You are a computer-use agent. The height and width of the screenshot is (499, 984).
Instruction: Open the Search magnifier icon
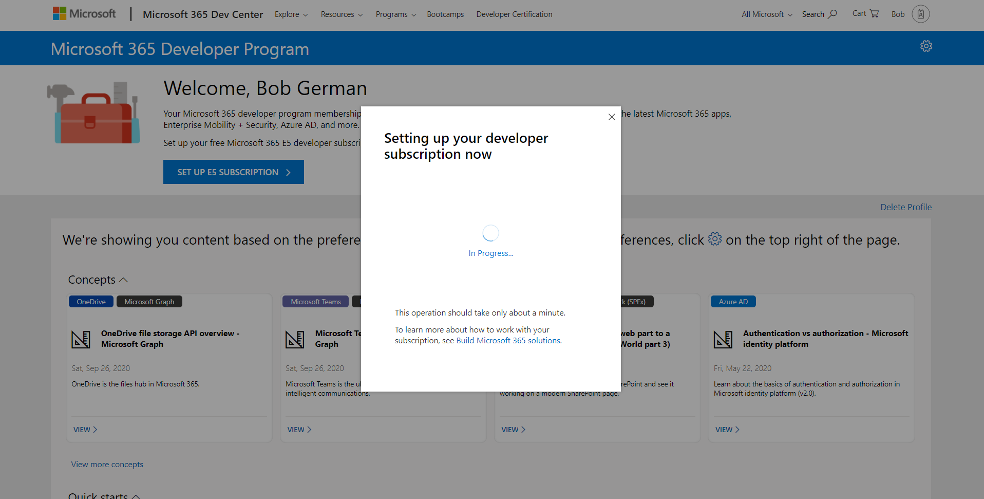pyautogui.click(x=832, y=14)
